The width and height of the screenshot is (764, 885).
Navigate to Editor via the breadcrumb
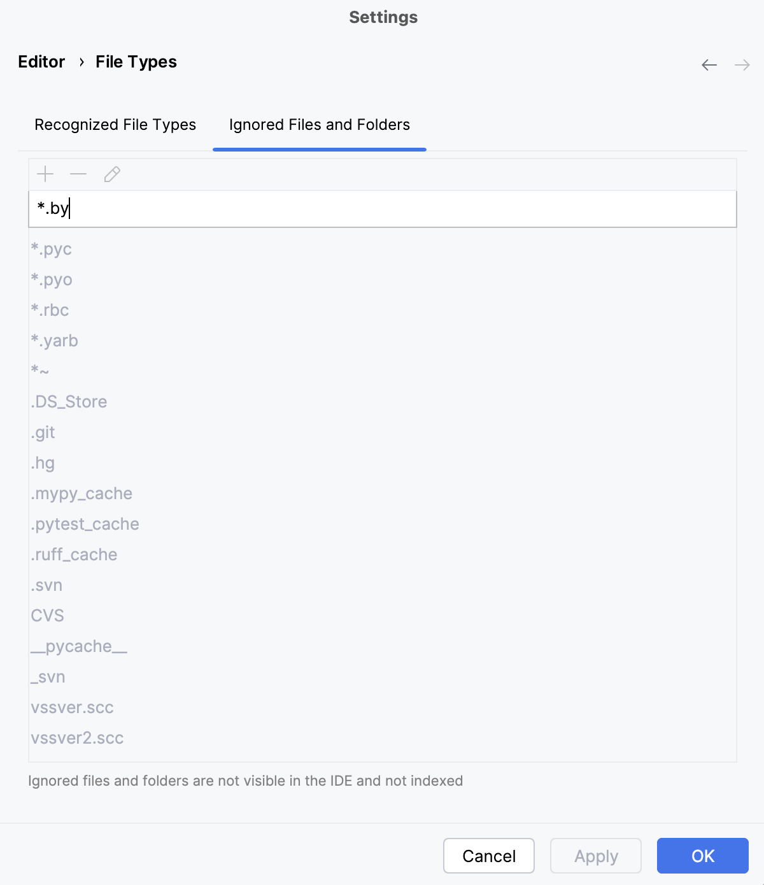tap(41, 62)
